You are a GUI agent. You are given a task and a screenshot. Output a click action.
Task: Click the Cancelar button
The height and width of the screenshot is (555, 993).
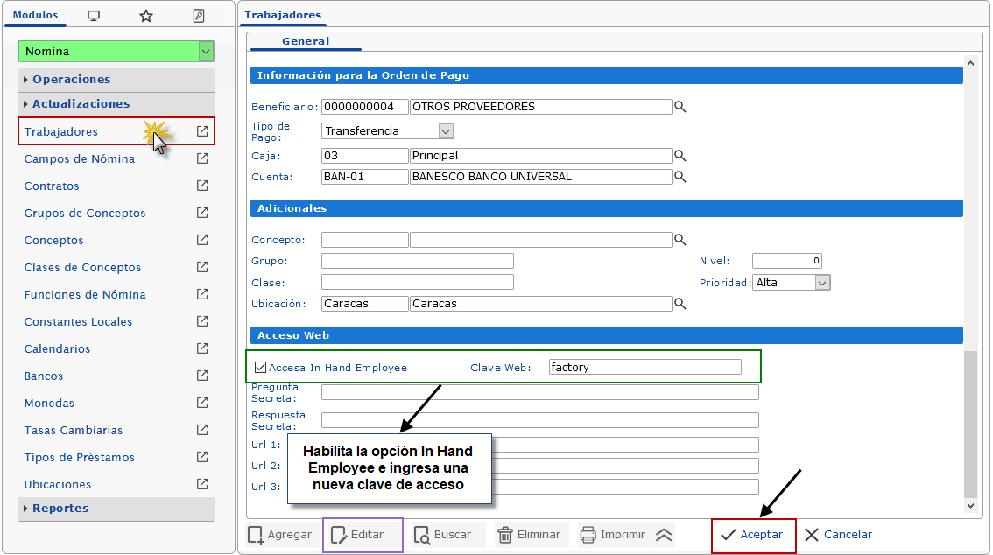838,535
